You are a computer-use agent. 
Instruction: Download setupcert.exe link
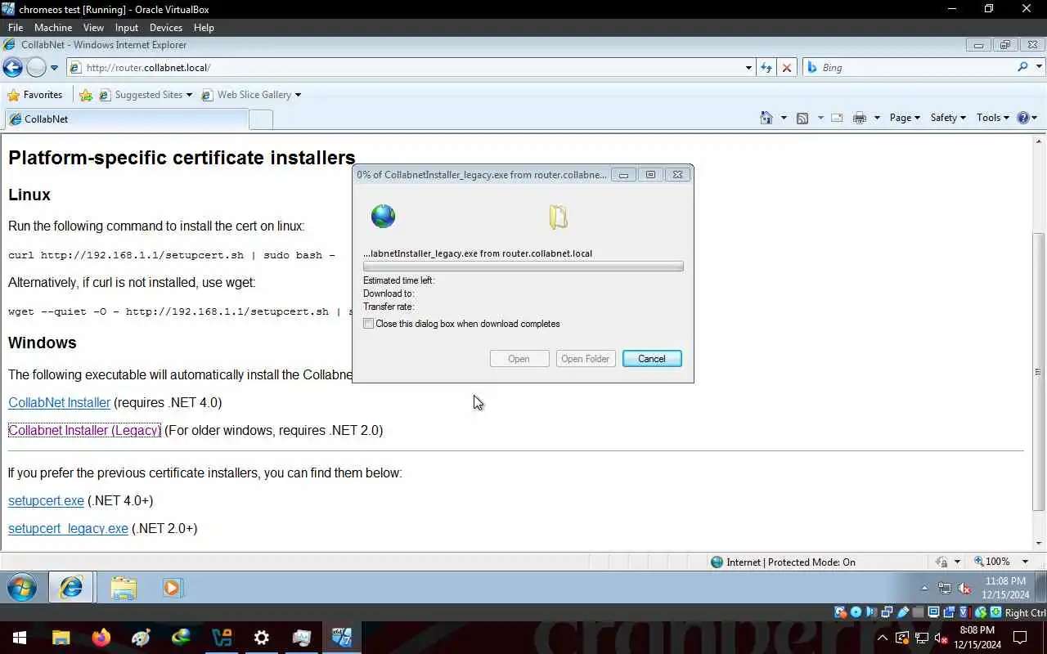[x=46, y=500]
